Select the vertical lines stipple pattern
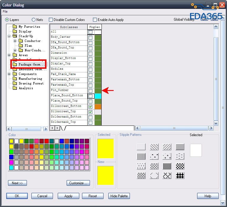The image size is (227, 207). click(141, 157)
